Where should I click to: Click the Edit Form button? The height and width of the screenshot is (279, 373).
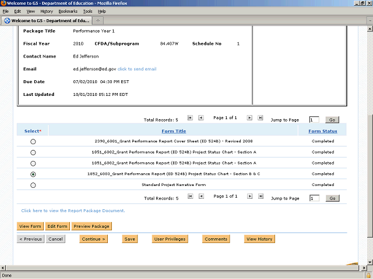pyautogui.click(x=57, y=226)
